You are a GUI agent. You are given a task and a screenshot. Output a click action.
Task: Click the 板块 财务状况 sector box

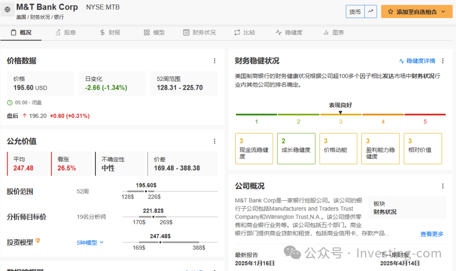(407, 208)
